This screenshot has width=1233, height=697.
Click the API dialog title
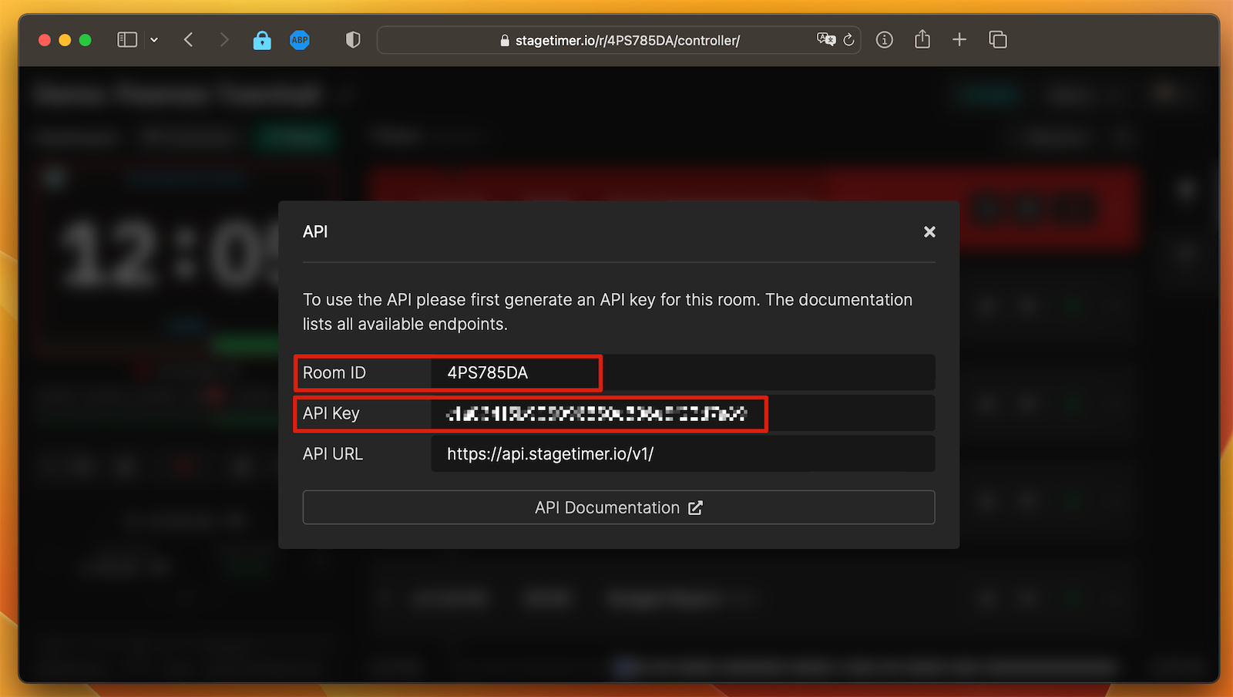point(315,232)
